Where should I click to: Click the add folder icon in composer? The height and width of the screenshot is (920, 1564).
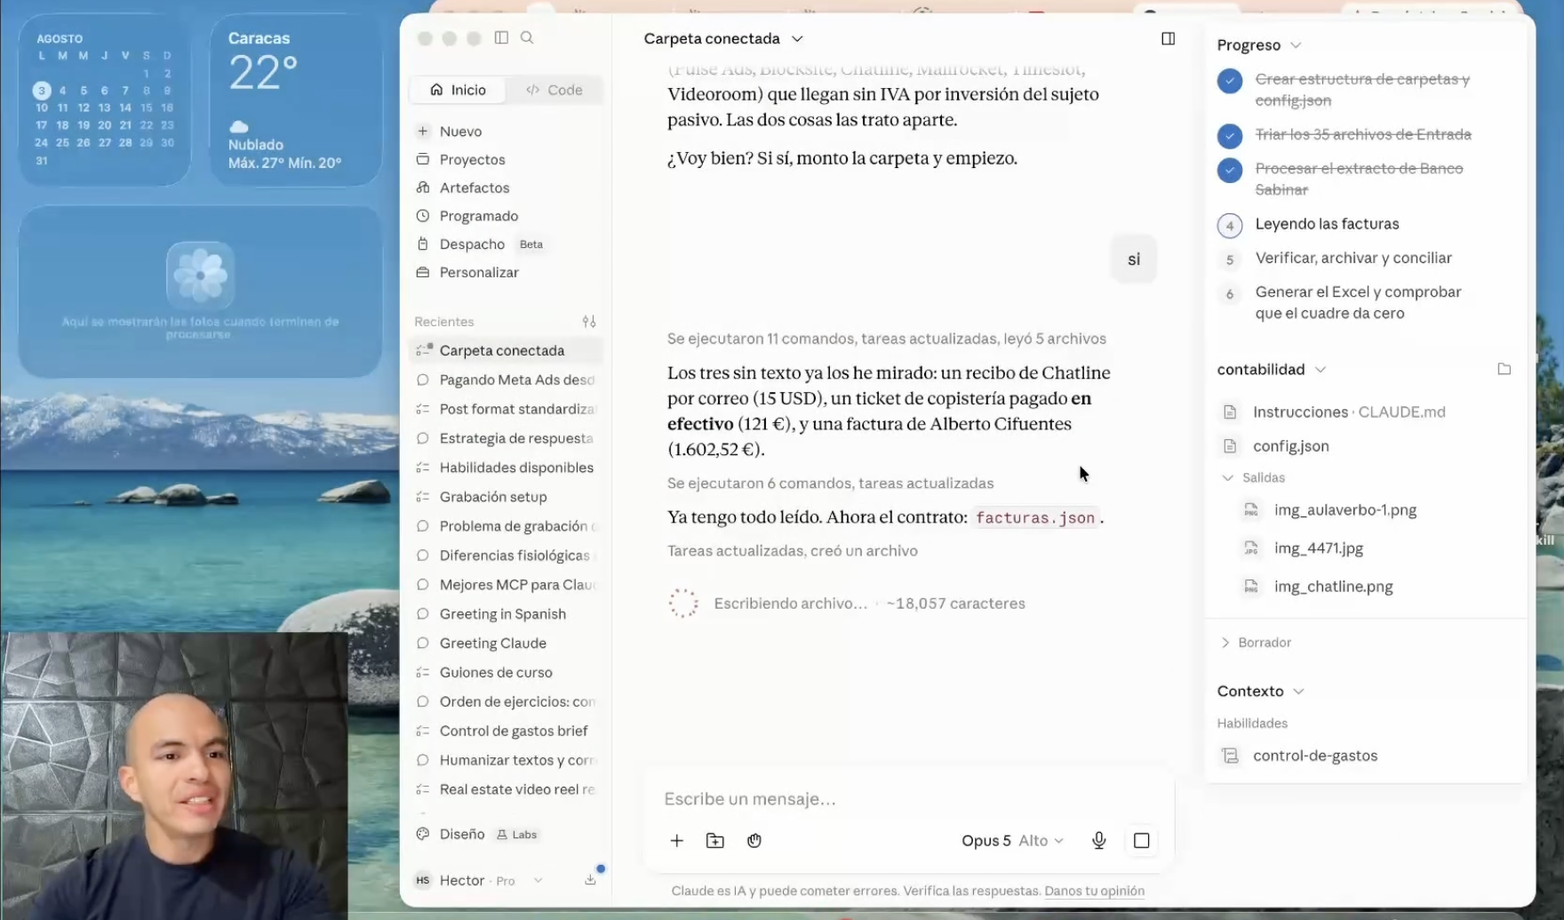click(x=714, y=840)
